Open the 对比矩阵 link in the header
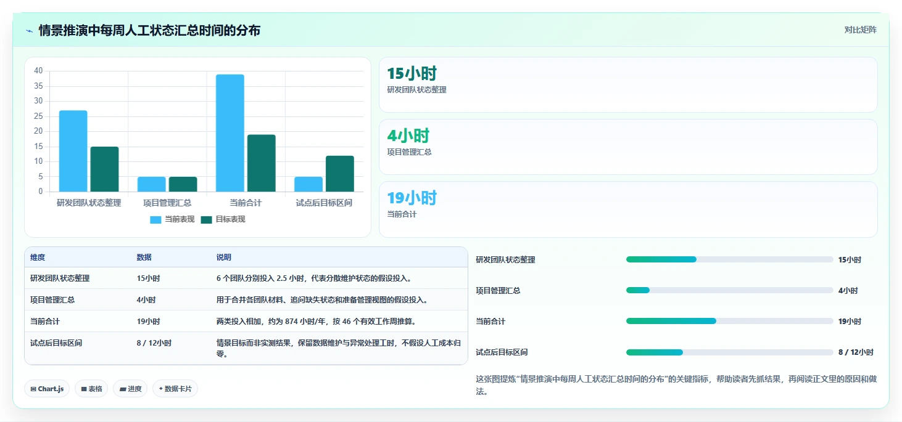The image size is (902, 422). (860, 30)
